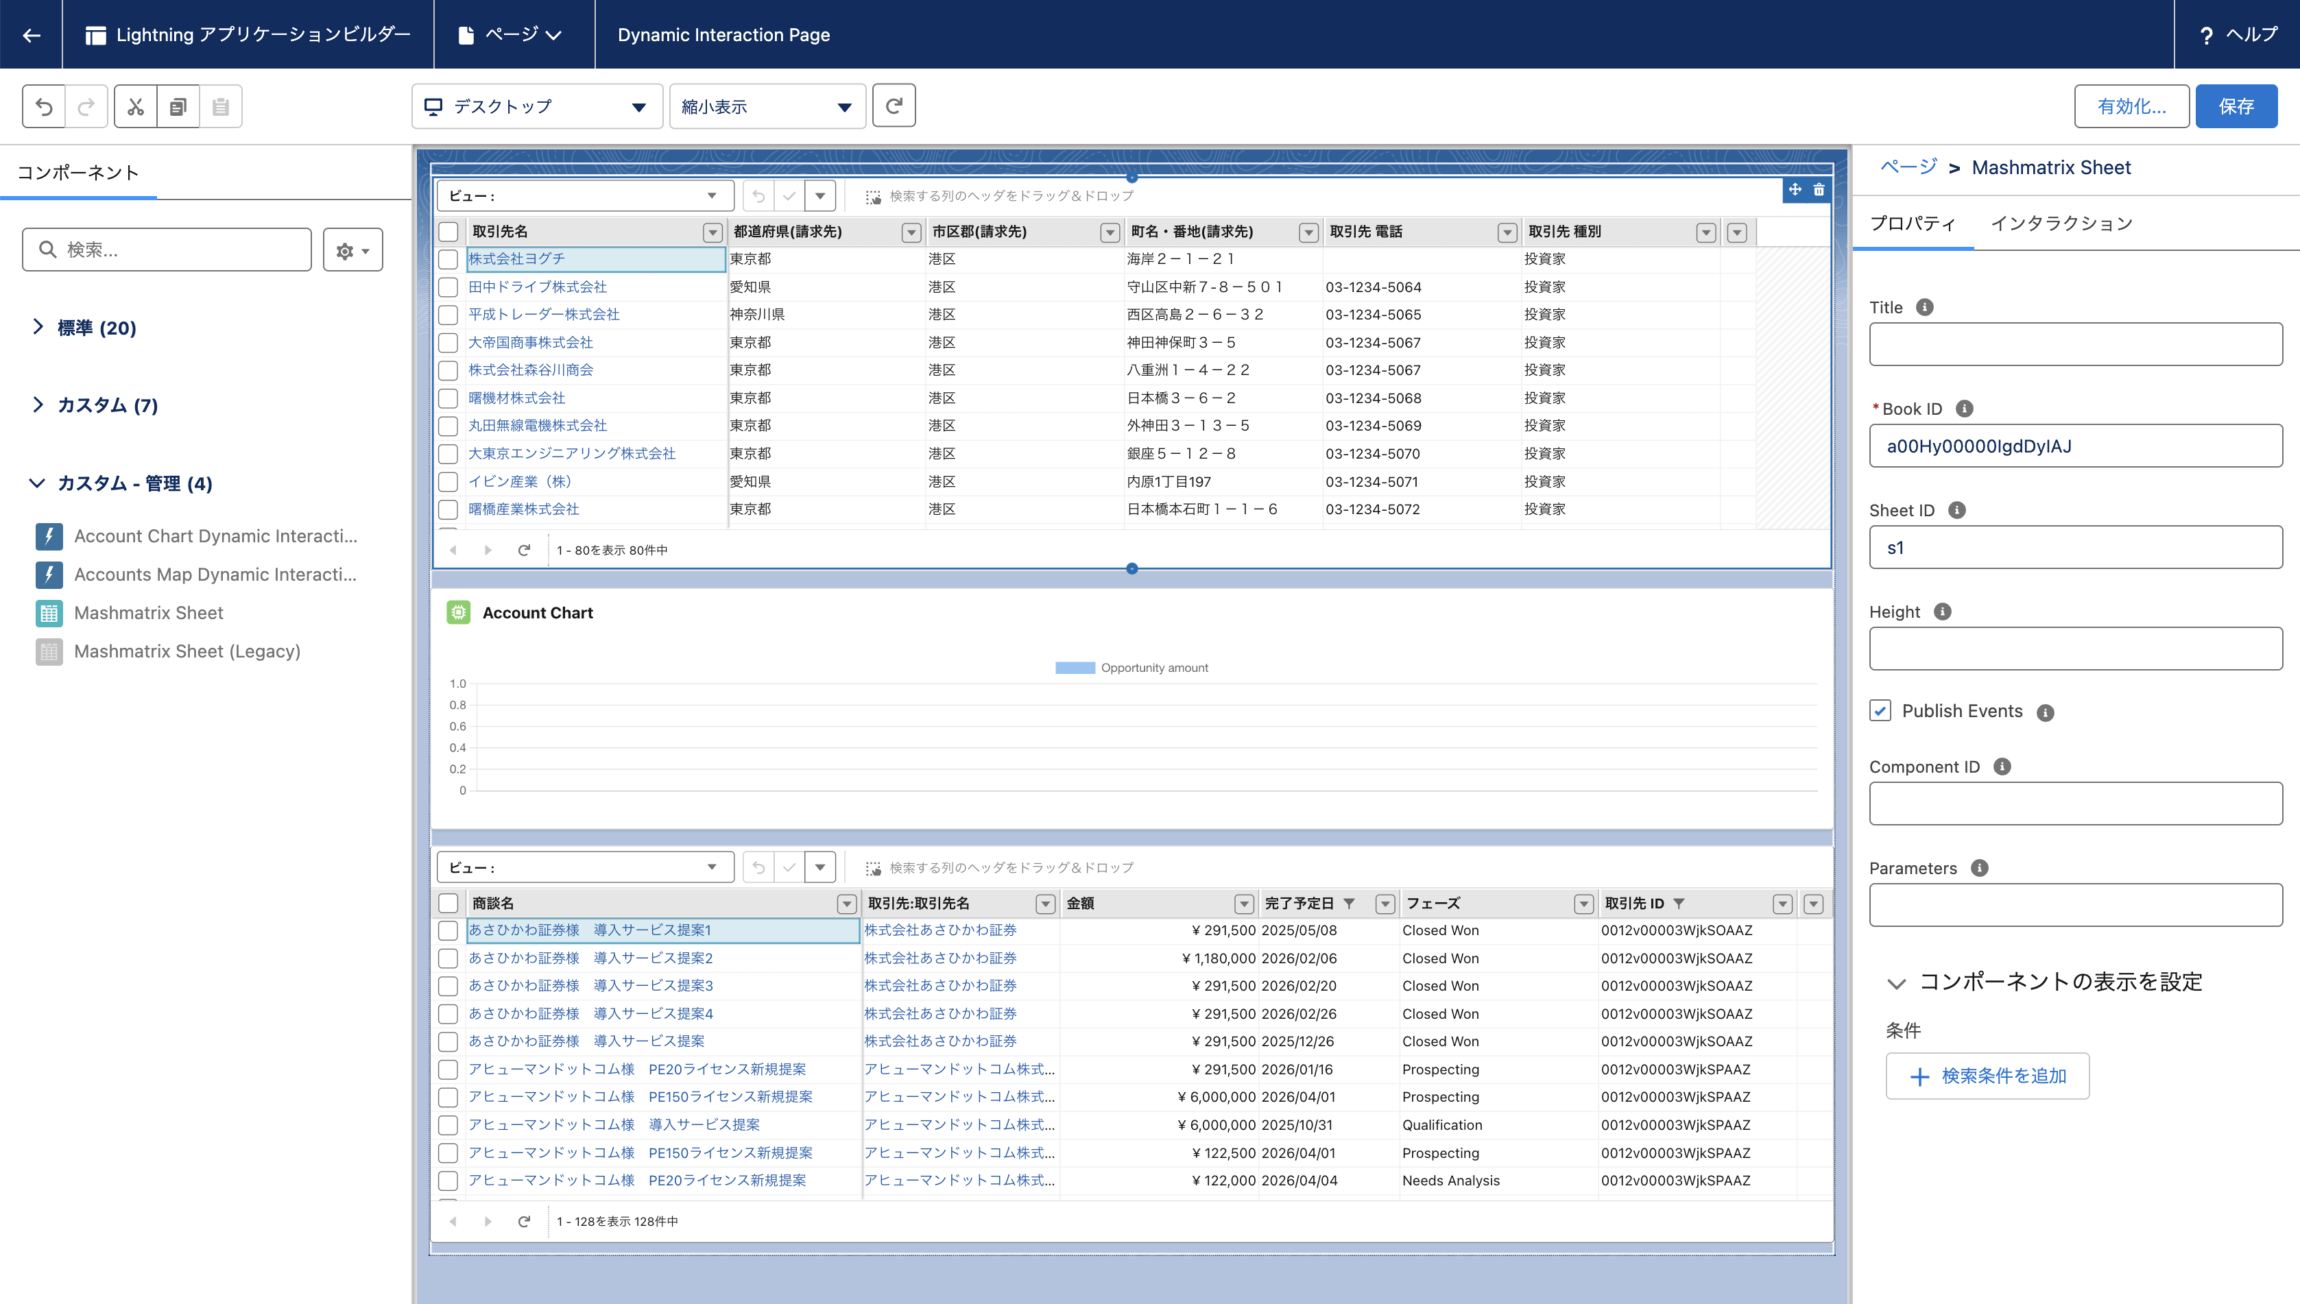Refresh the opportunities sheet with the pager reload icon
Image resolution: width=2300 pixels, height=1304 pixels.
tap(524, 1222)
